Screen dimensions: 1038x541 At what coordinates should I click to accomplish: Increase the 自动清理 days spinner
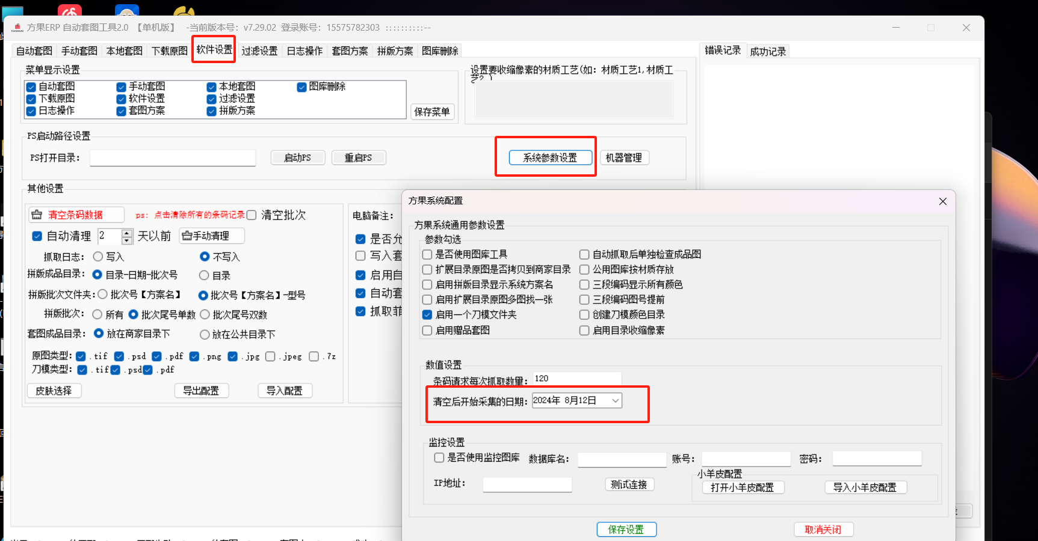pyautogui.click(x=127, y=233)
